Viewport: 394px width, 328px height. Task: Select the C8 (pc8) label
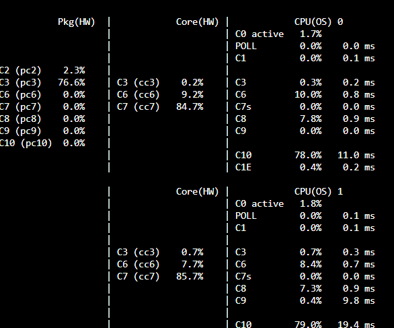point(20,119)
